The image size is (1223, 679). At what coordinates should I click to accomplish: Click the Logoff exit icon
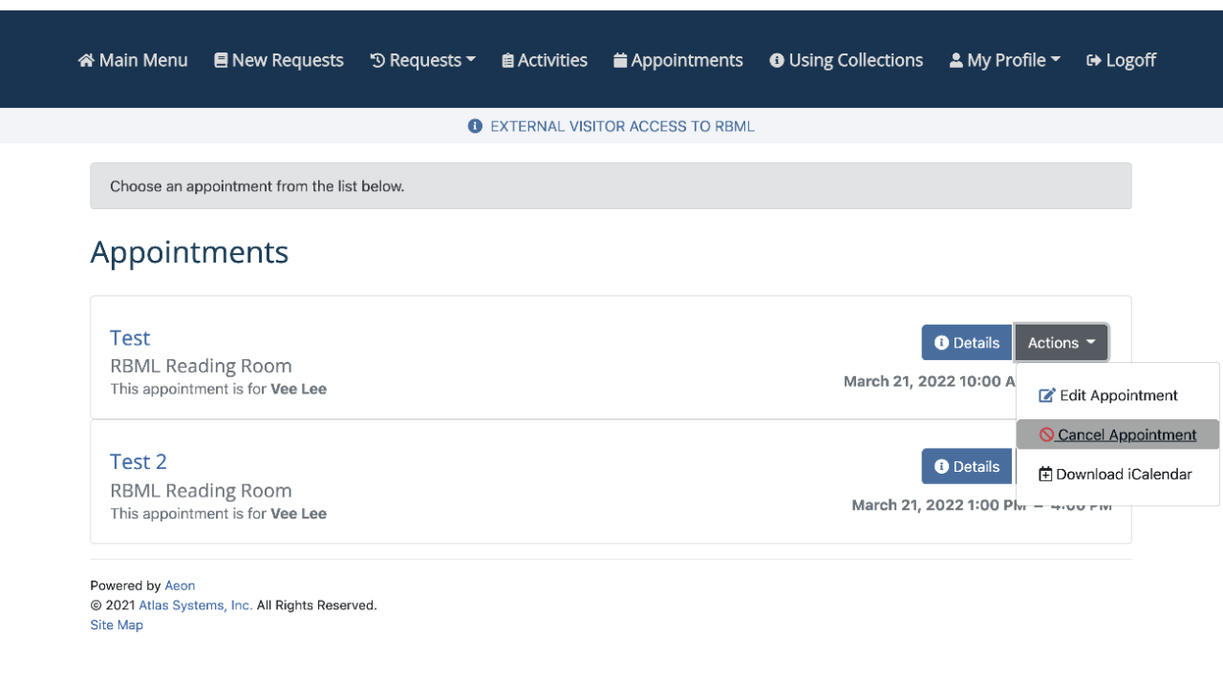point(1094,60)
